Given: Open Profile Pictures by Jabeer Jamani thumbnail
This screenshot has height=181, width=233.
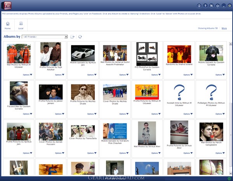Looking at the screenshot, I should (x=50, y=92).
